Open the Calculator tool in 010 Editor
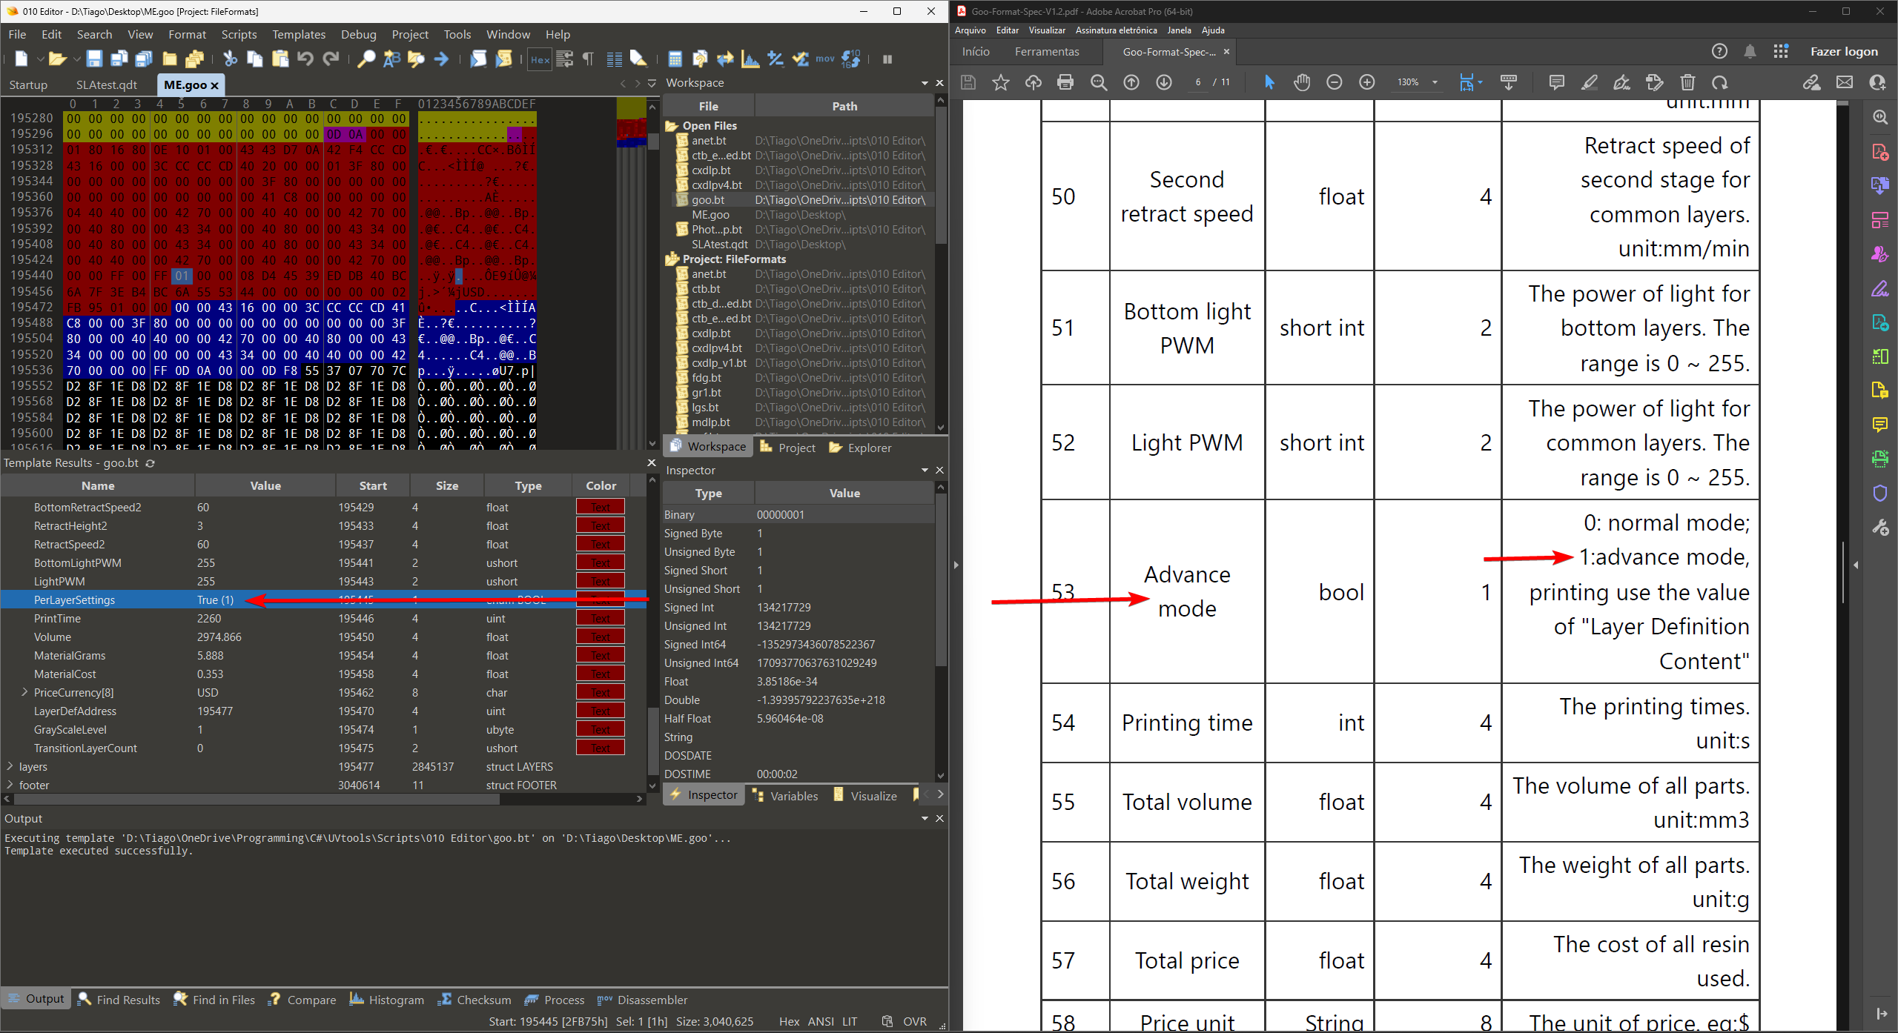The width and height of the screenshot is (1898, 1033). 675,59
